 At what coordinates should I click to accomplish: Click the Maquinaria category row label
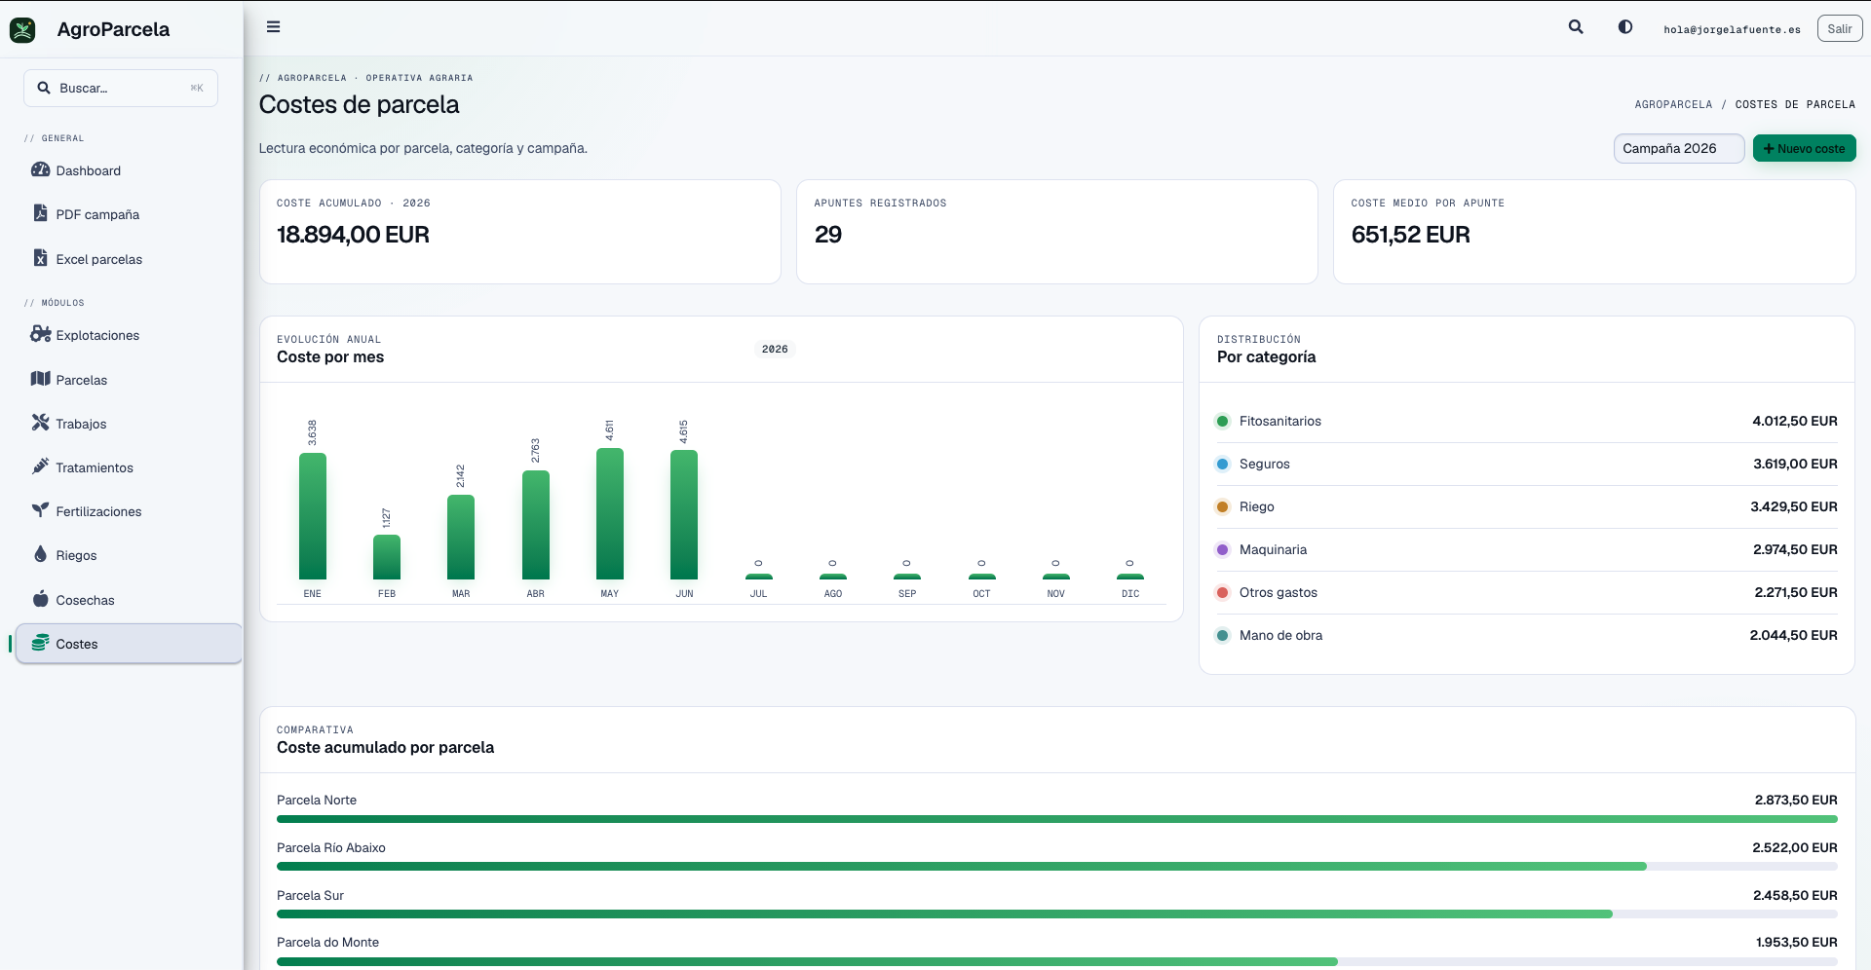tap(1273, 549)
